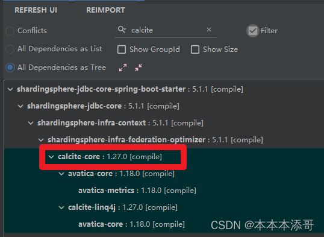
Task: Click the REFRESH UI button
Action: pyautogui.click(x=36, y=10)
